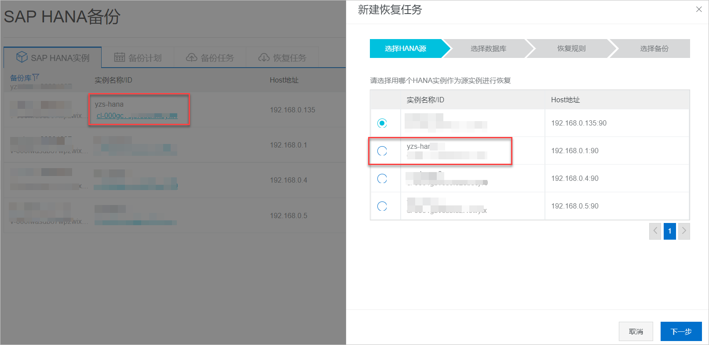709x345 pixels.
Task: Click the calendar icon on 备份计划 tab
Action: click(120, 57)
